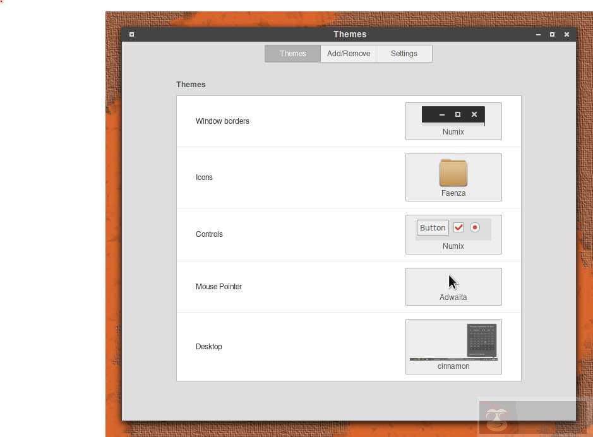
Task: Click the minimize icon inside the Window borders preview
Action: pyautogui.click(x=441, y=114)
